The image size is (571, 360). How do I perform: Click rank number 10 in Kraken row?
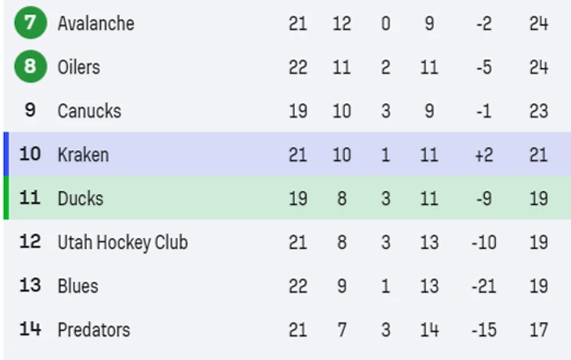coord(30,154)
